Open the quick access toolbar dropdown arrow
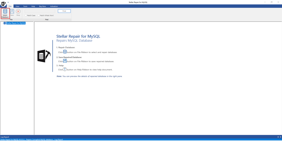This screenshot has height=141, width=282. [x=8, y=2]
